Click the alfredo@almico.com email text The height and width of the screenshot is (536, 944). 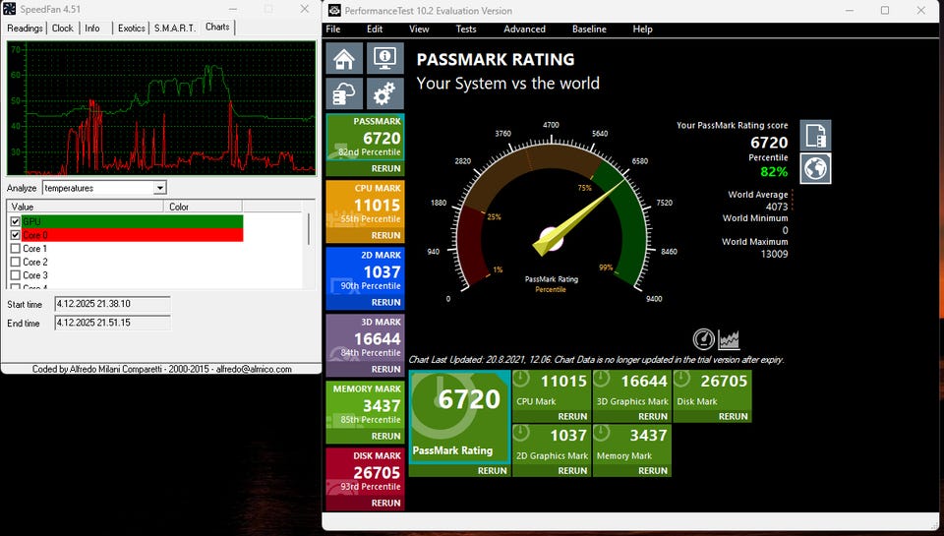pos(254,369)
